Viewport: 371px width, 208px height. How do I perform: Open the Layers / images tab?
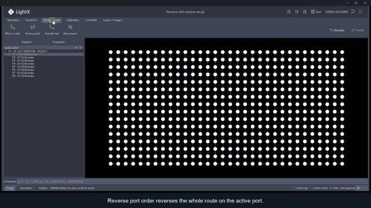pyautogui.click(x=112, y=20)
